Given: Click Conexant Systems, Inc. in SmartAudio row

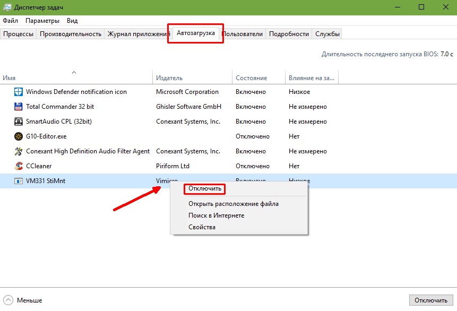Looking at the screenshot, I should coord(188,122).
